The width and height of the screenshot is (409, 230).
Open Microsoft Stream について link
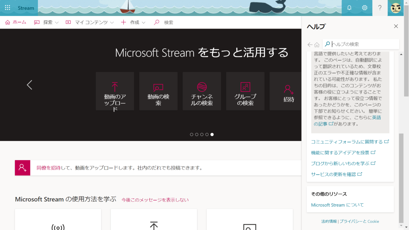337,205
